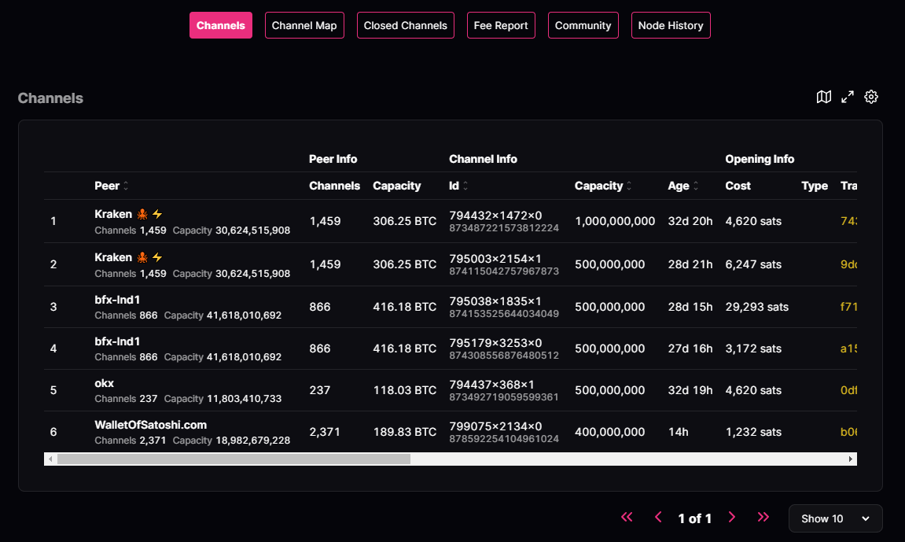This screenshot has width=905, height=542.
Task: Go to next page chevron
Action: tap(732, 517)
